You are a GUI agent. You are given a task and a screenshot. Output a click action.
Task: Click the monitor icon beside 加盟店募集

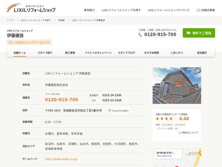198,10
